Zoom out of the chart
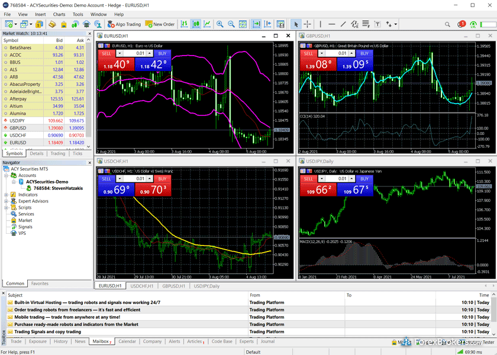The width and height of the screenshot is (497, 355). (x=231, y=24)
